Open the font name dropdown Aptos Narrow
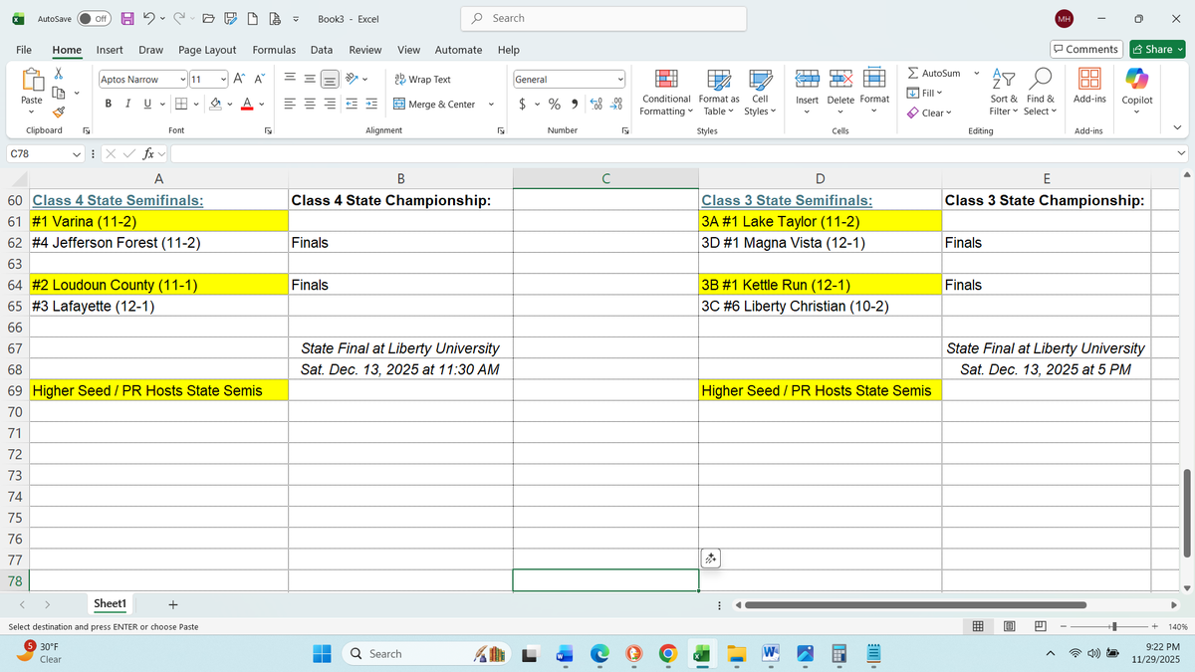This screenshot has width=1195, height=672. point(182,79)
